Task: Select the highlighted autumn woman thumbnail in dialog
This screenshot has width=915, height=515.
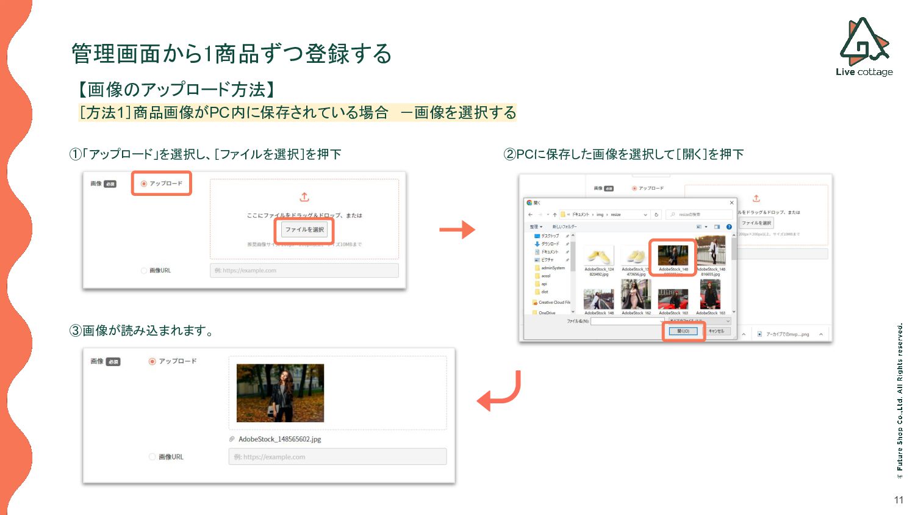Action: point(673,256)
